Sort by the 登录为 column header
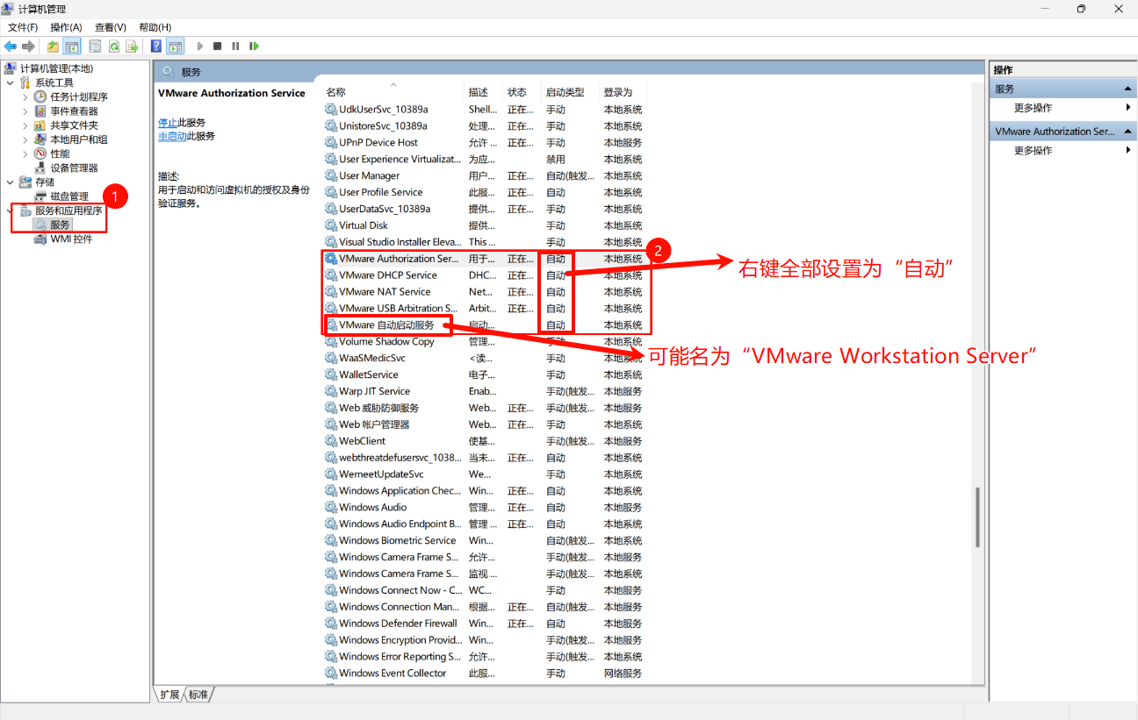This screenshot has height=720, width=1138. point(623,92)
